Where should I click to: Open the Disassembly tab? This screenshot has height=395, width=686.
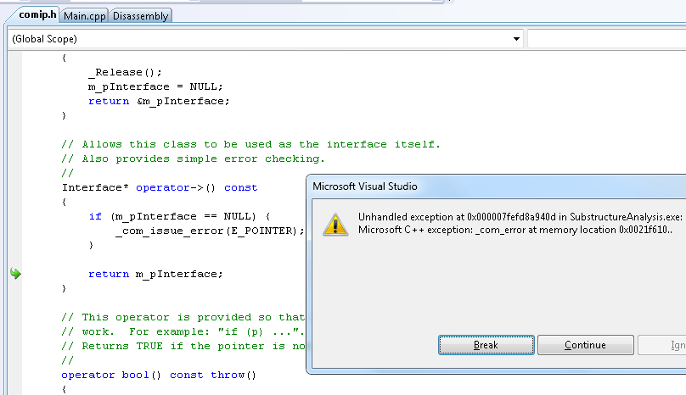(140, 16)
